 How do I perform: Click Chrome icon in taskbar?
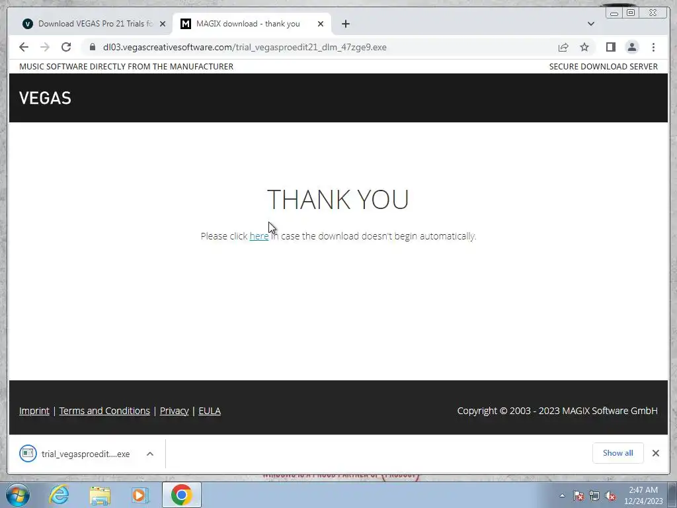[181, 495]
